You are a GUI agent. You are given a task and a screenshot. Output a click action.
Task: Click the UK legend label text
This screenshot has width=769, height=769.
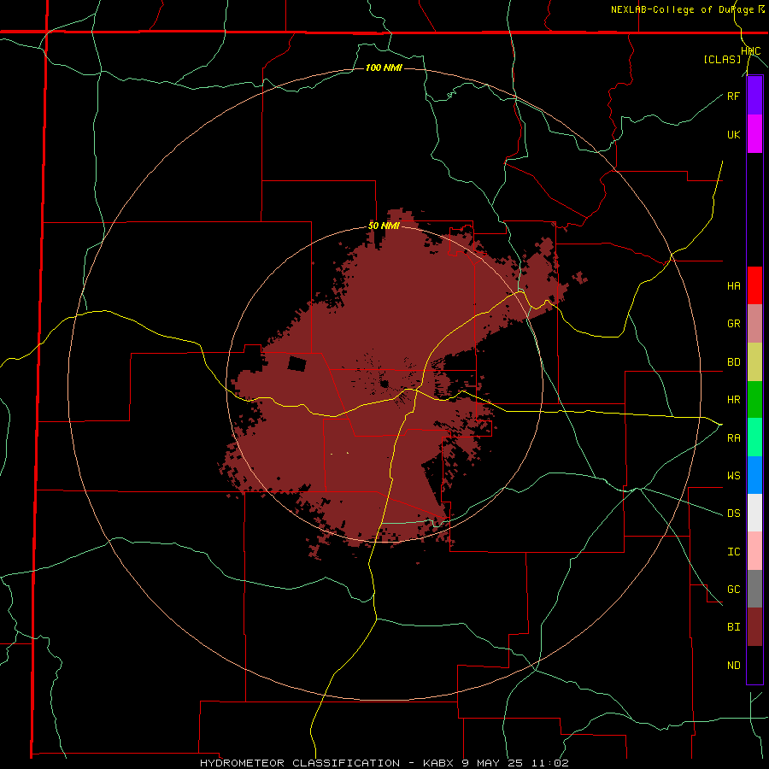pos(733,134)
